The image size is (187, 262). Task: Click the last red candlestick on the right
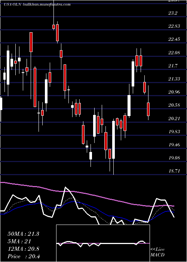click(x=148, y=109)
